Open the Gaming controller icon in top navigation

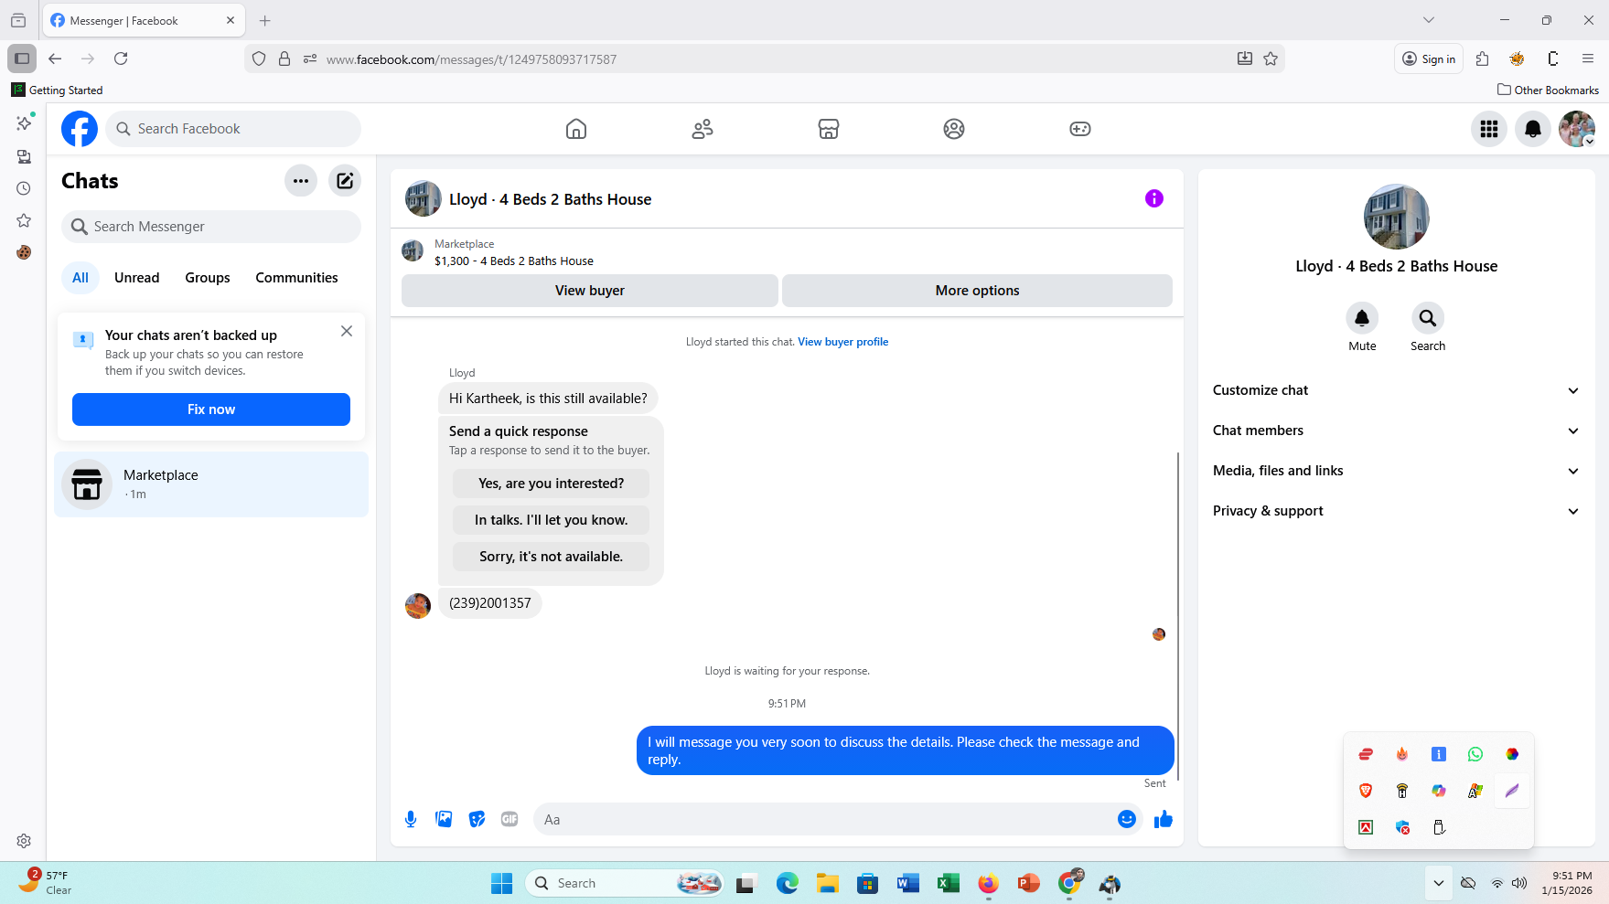click(x=1080, y=129)
